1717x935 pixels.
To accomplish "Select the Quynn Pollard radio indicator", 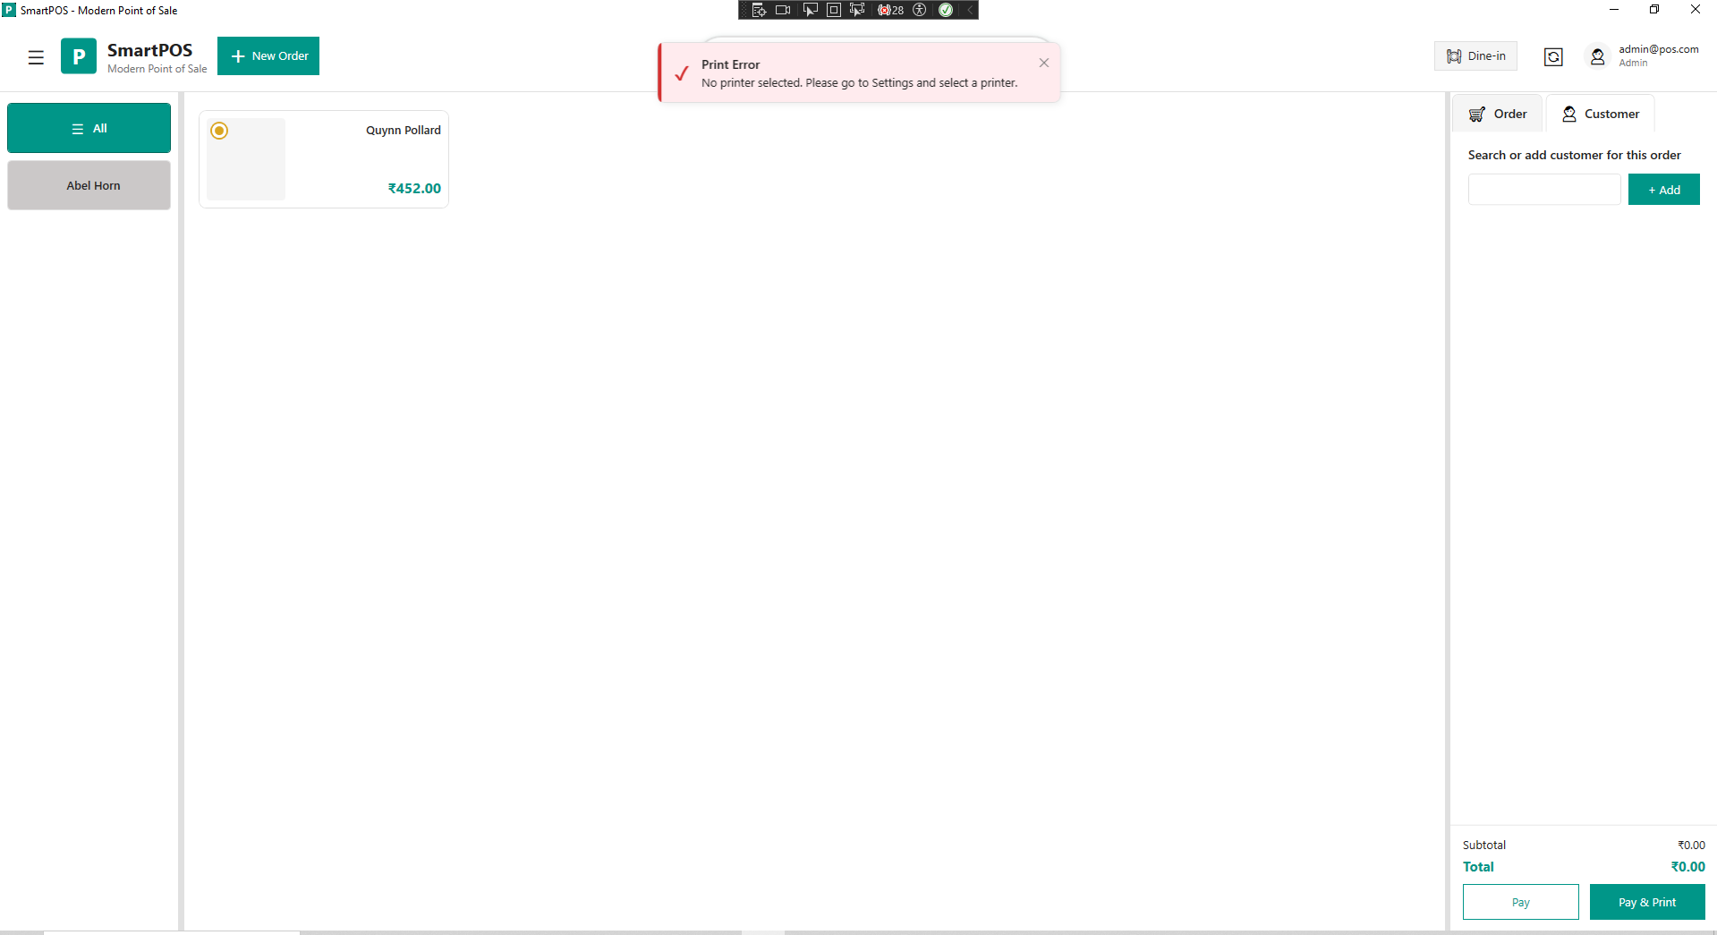I will tap(219, 131).
